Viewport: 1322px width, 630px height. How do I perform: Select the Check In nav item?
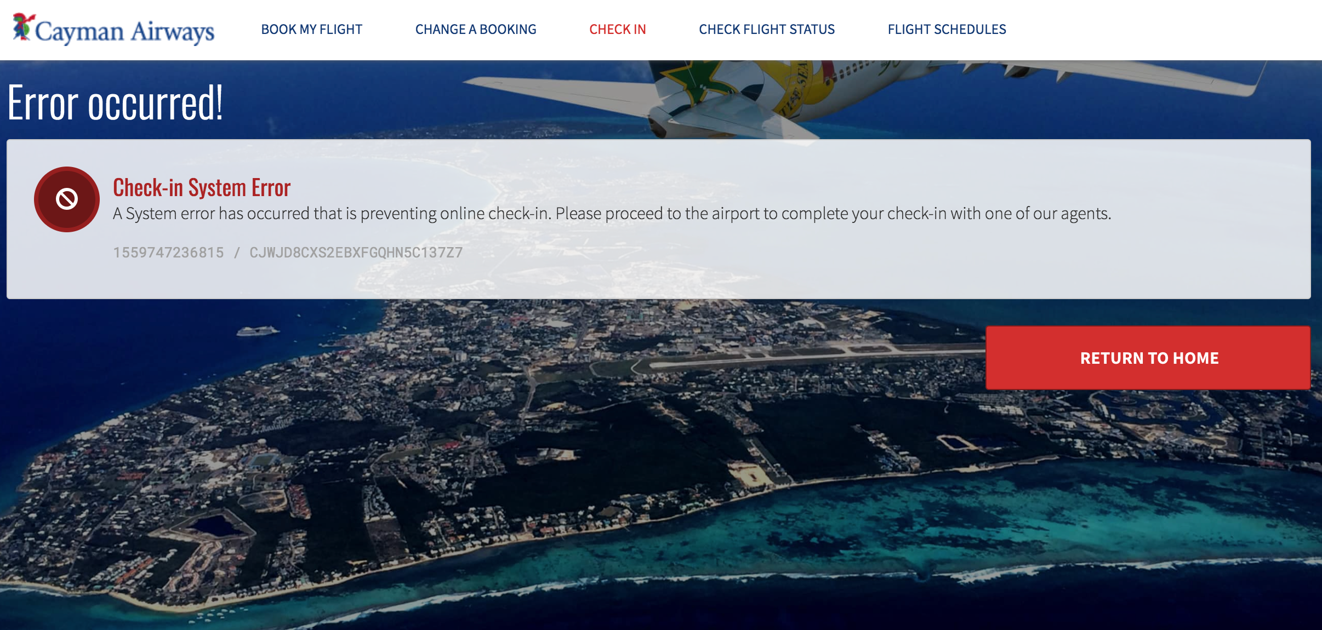(618, 30)
